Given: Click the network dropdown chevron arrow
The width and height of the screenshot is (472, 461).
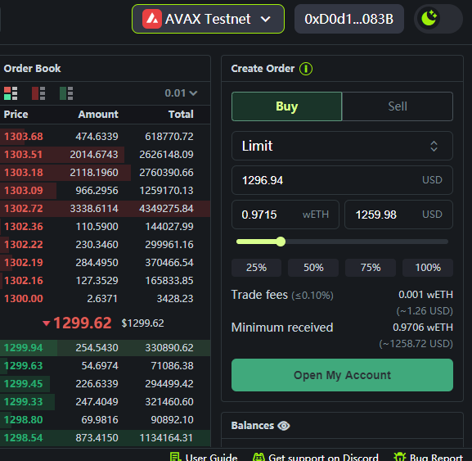Looking at the screenshot, I should click(x=266, y=19).
